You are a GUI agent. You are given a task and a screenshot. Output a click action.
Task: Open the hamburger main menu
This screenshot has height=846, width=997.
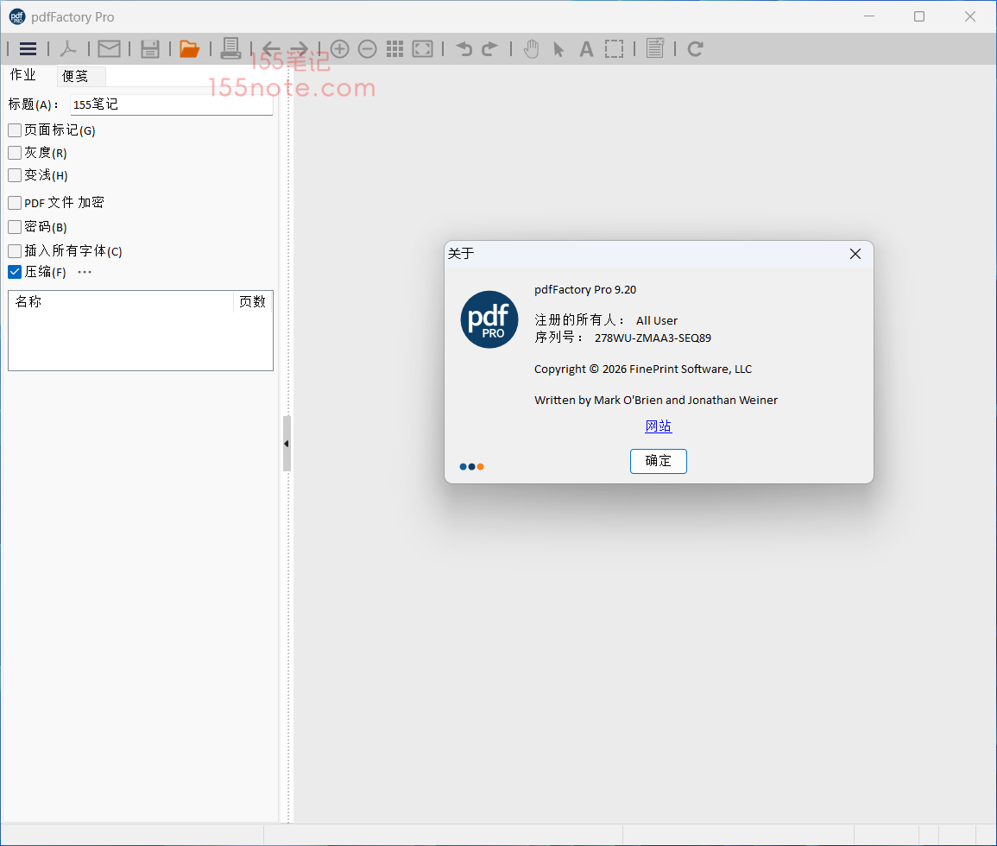(x=28, y=49)
